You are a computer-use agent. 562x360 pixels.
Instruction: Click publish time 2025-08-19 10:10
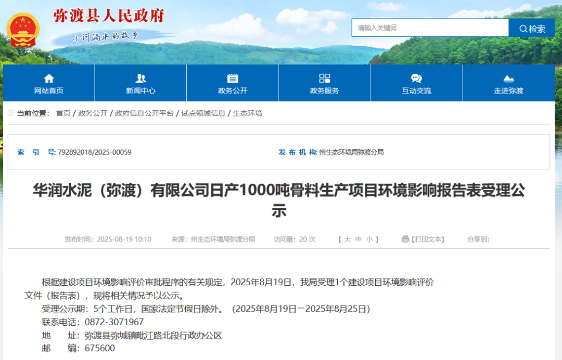click(124, 239)
